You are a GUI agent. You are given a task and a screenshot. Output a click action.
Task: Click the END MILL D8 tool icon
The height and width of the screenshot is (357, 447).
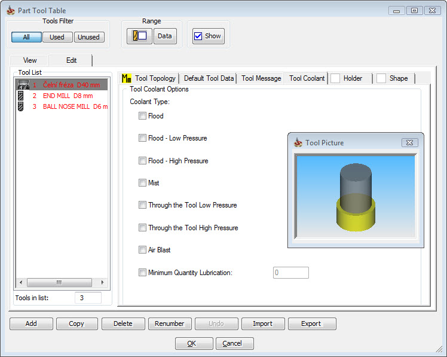click(x=21, y=96)
